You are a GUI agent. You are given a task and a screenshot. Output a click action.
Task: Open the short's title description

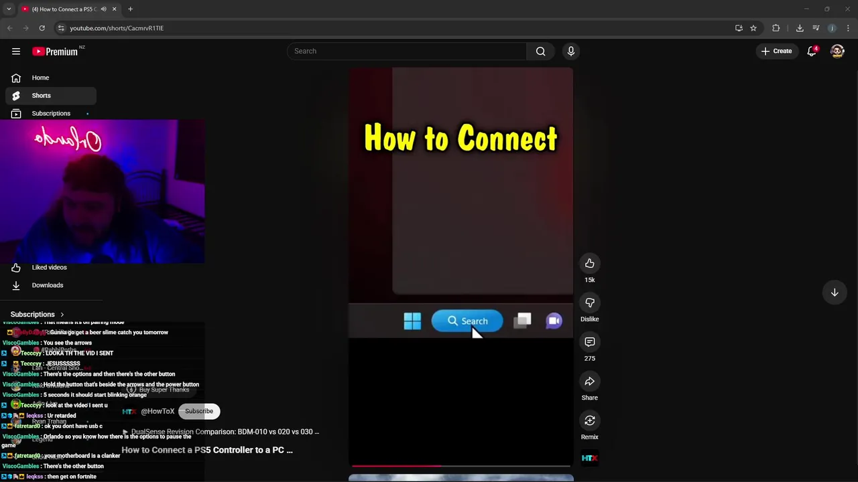pos(207,450)
